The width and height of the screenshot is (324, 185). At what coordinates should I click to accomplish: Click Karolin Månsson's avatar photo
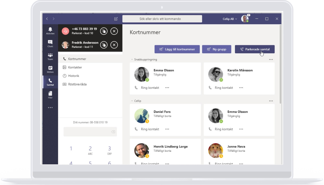[x=215, y=74]
